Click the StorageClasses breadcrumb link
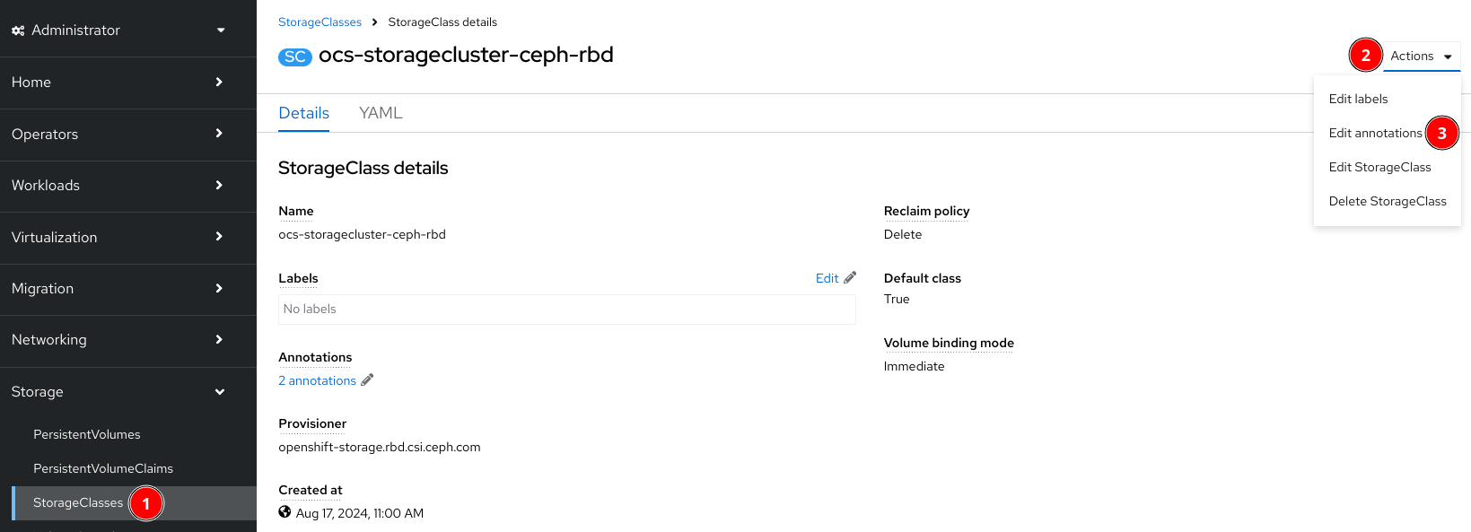This screenshot has width=1471, height=532. (x=320, y=22)
